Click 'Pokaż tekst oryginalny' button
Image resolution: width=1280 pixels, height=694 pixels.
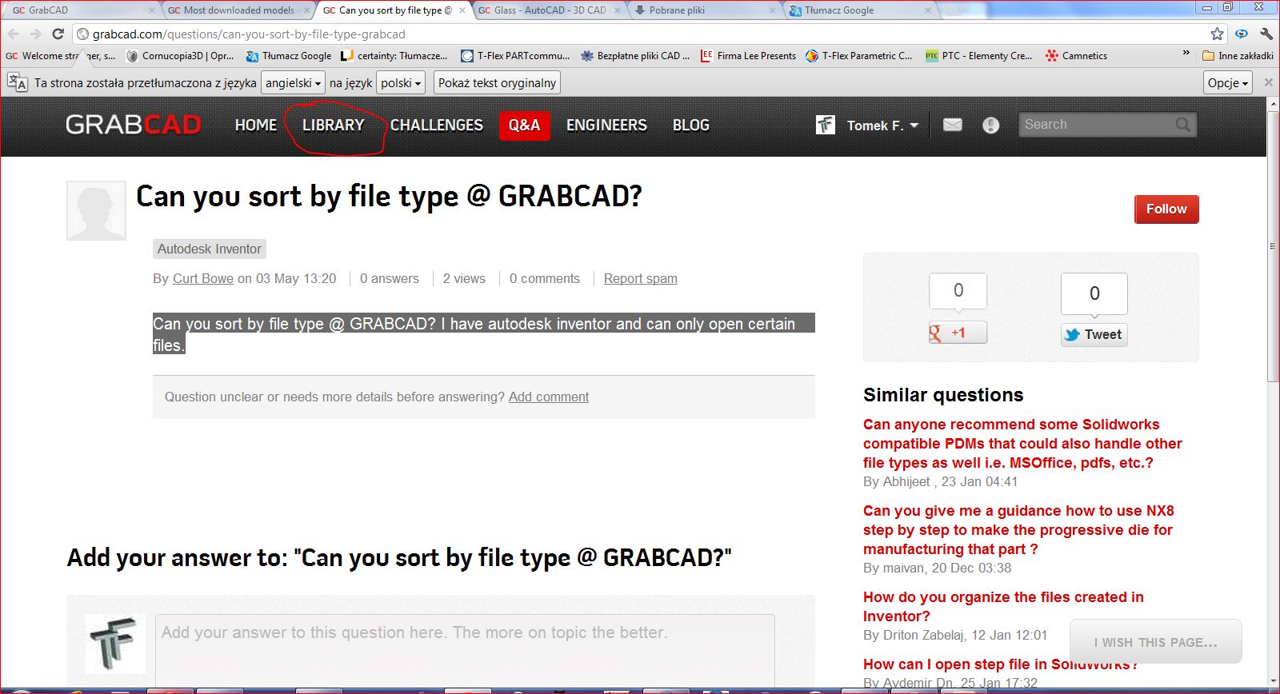coord(497,83)
